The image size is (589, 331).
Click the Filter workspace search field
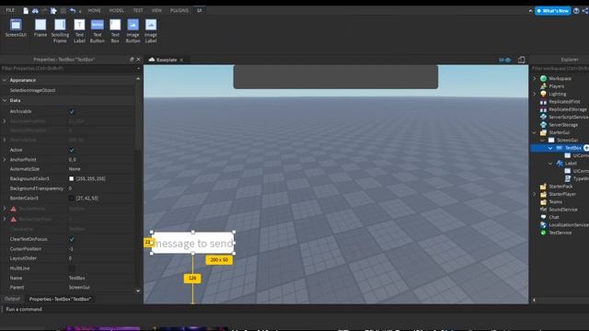pos(560,69)
